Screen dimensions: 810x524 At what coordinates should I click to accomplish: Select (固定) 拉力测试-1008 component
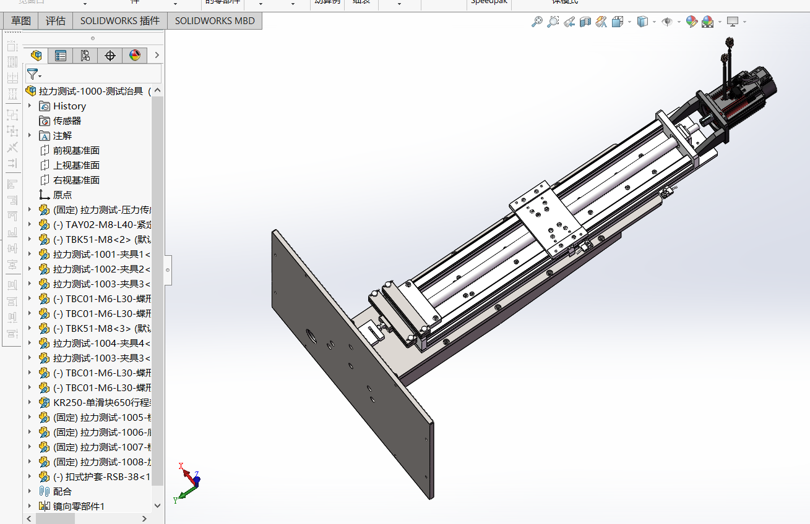click(x=102, y=462)
